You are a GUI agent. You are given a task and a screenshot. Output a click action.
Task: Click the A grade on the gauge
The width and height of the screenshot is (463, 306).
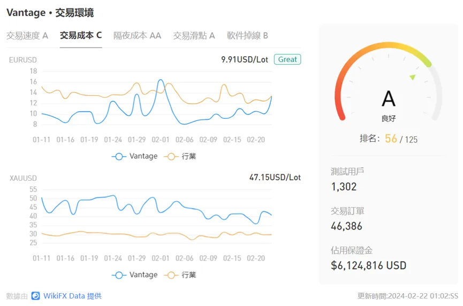388,98
